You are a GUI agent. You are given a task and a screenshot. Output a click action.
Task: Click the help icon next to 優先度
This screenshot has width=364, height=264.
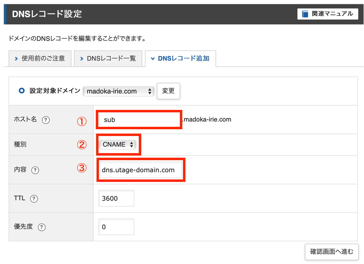click(x=42, y=227)
